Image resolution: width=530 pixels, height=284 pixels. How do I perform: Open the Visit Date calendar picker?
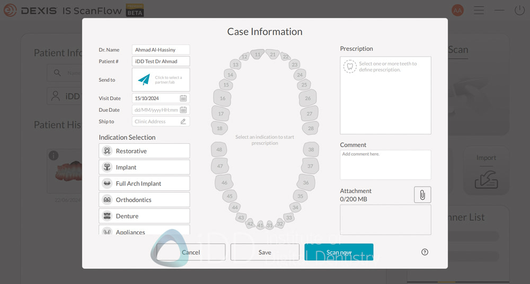[183, 98]
